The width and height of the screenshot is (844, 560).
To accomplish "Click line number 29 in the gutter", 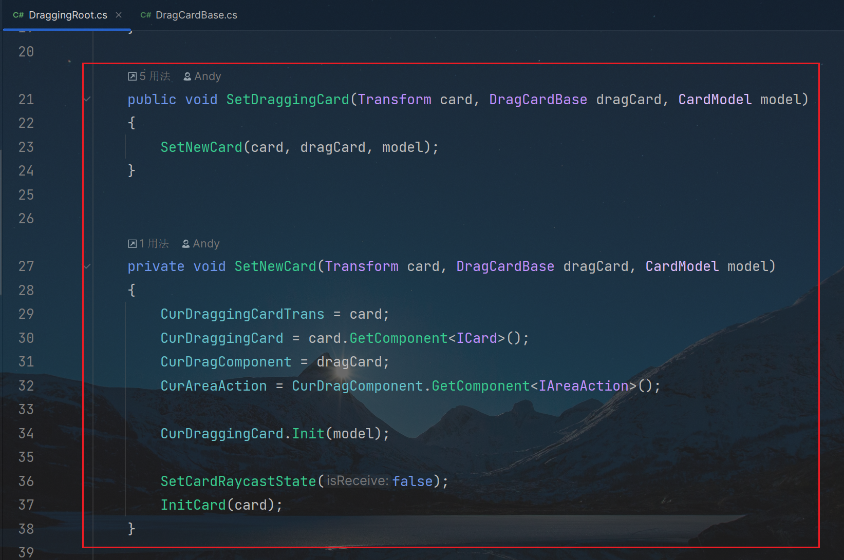I will click(x=26, y=314).
